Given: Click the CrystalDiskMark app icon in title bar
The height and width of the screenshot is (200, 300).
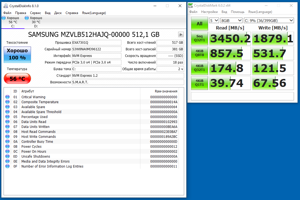Looking at the screenshot, I should (190, 6).
